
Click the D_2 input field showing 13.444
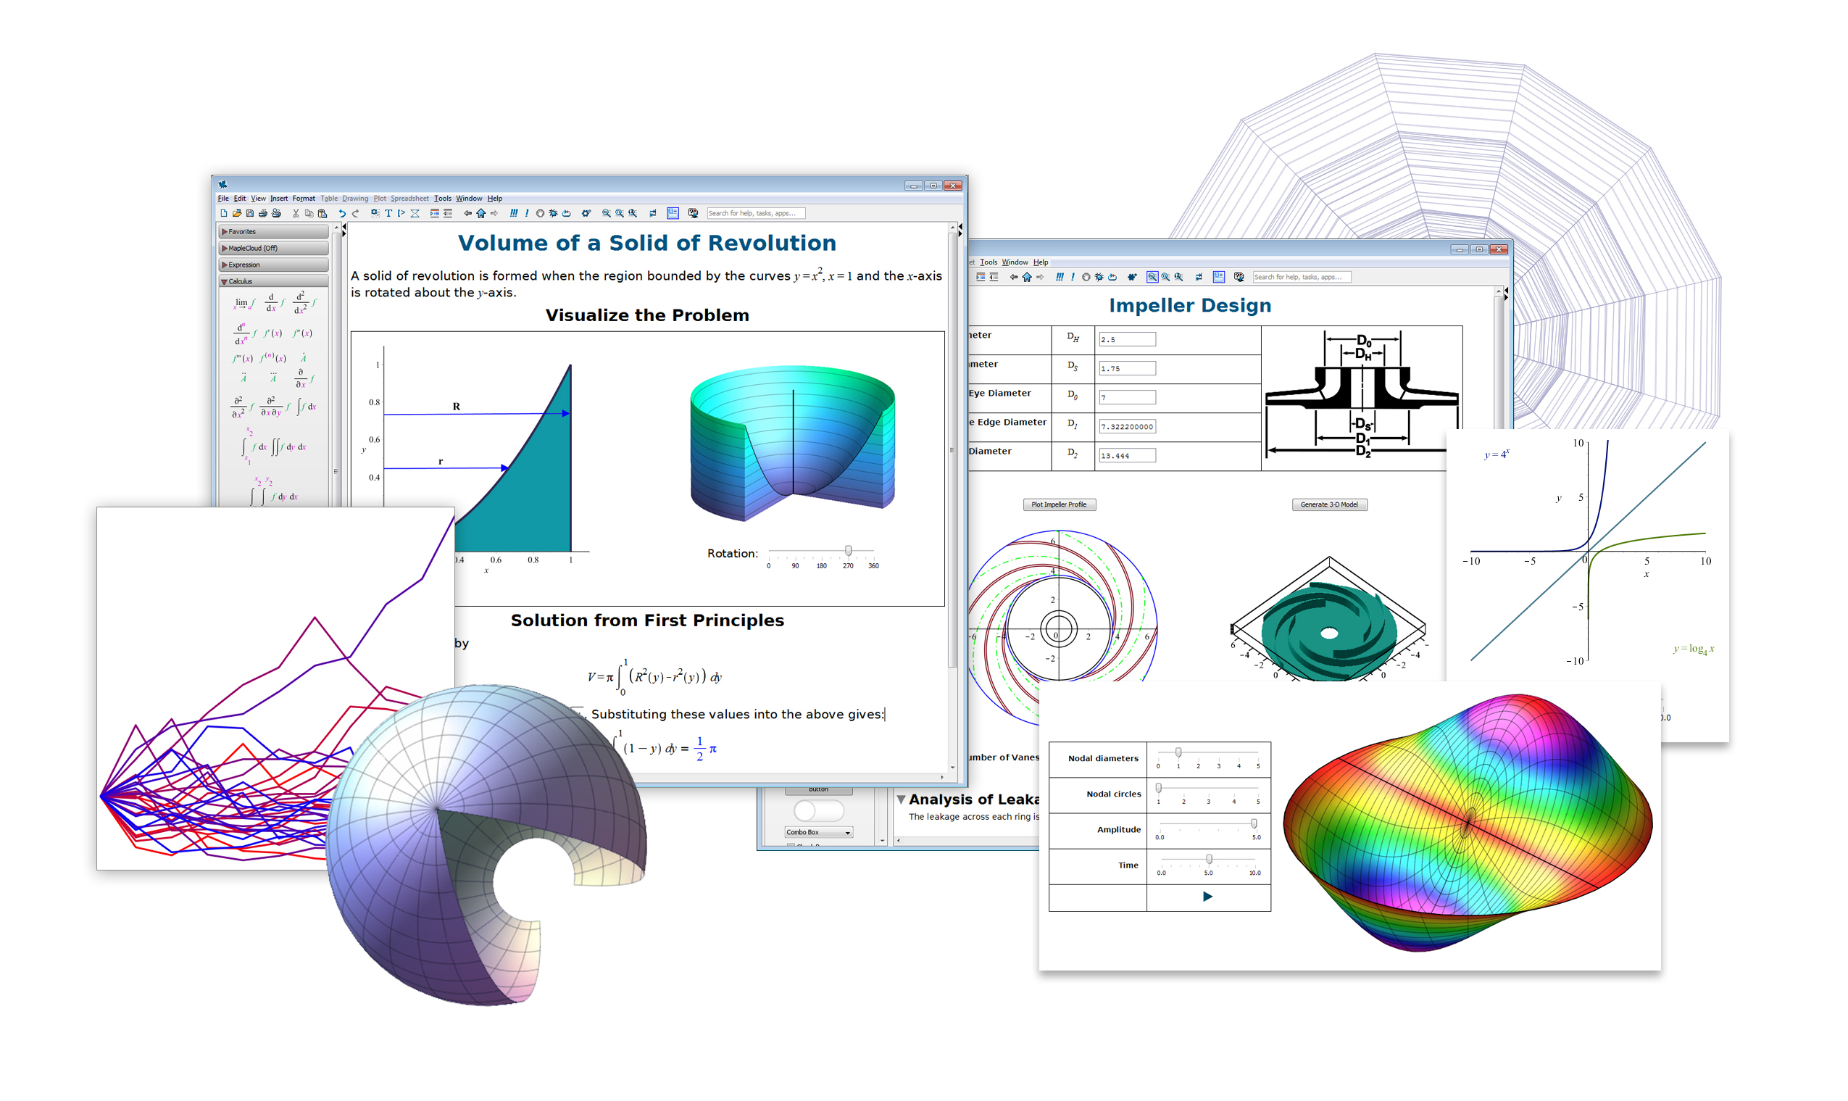tap(1126, 455)
